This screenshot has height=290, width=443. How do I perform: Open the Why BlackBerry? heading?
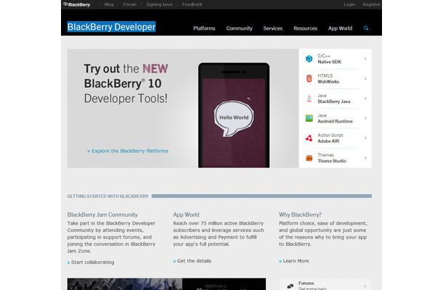coord(301,215)
